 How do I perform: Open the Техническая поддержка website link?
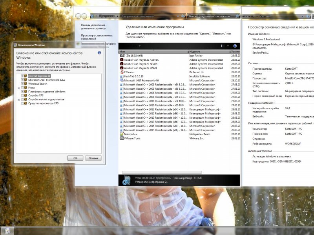[x=299, y=116]
